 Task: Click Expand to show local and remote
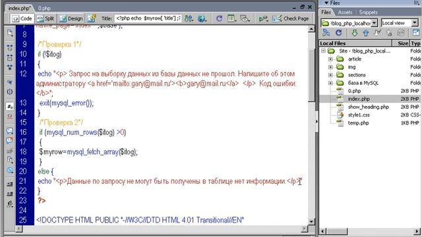click(416, 33)
